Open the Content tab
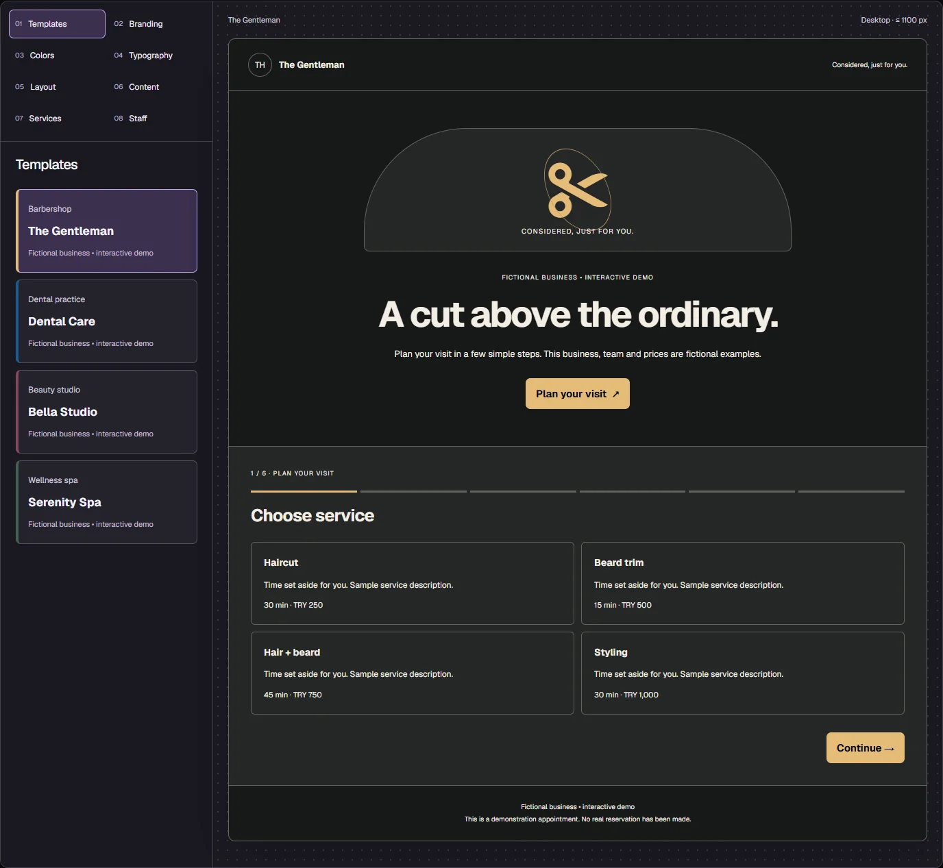The image size is (943, 868). click(156, 87)
